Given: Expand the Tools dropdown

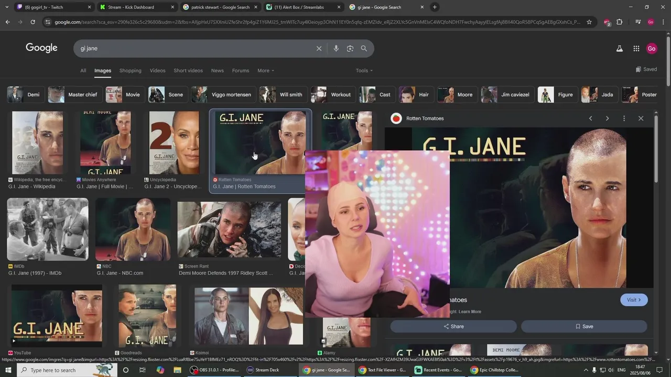Looking at the screenshot, I should pos(364,71).
